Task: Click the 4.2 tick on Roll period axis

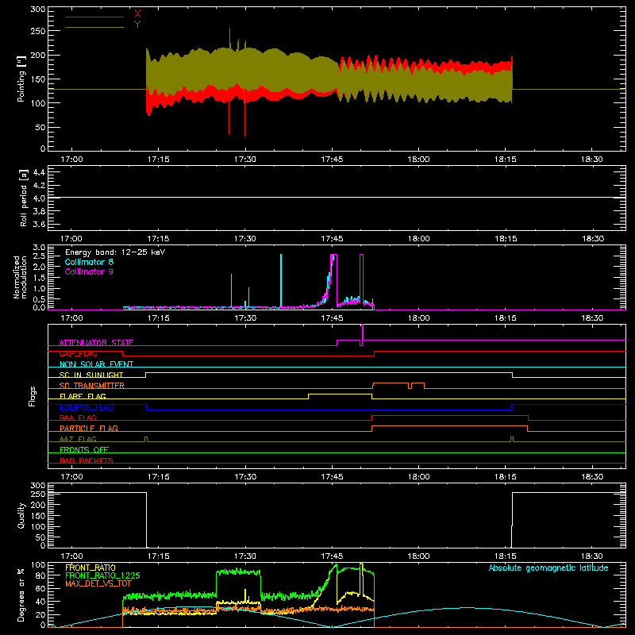Action: pyautogui.click(x=39, y=186)
